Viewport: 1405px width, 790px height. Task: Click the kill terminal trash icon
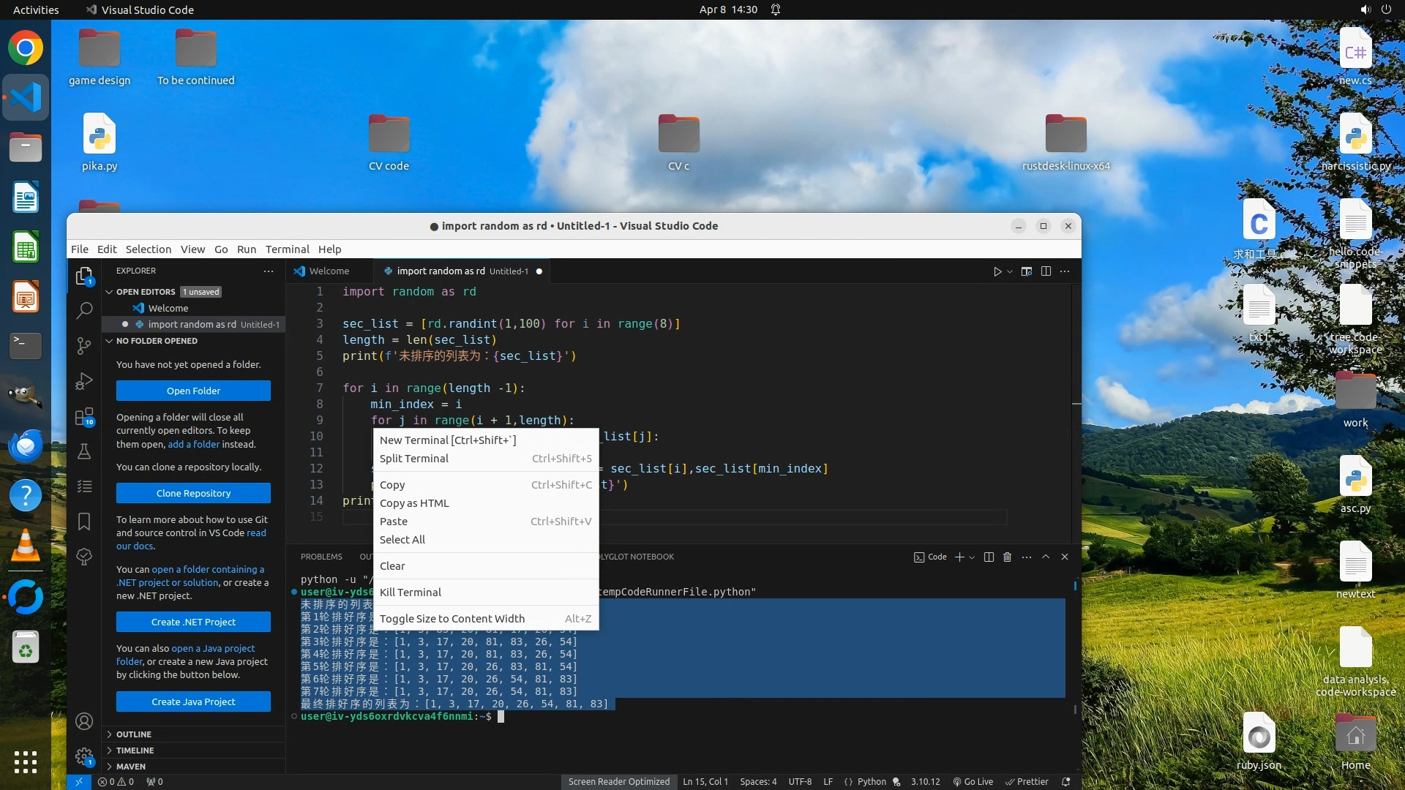(x=1007, y=557)
